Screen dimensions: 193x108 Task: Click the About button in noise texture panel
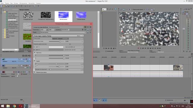tap(78, 36)
